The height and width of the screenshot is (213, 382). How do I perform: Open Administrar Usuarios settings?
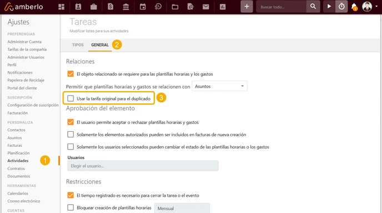pos(26,57)
